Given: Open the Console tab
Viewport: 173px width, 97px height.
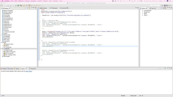Looking at the screenshot, I should [10, 69].
